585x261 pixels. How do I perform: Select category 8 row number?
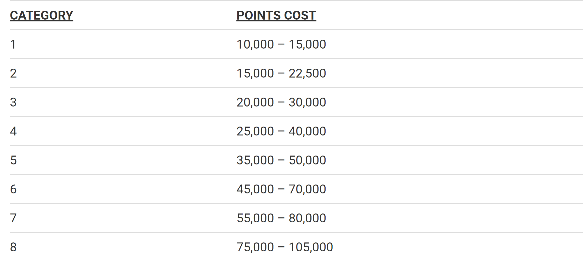(13, 247)
